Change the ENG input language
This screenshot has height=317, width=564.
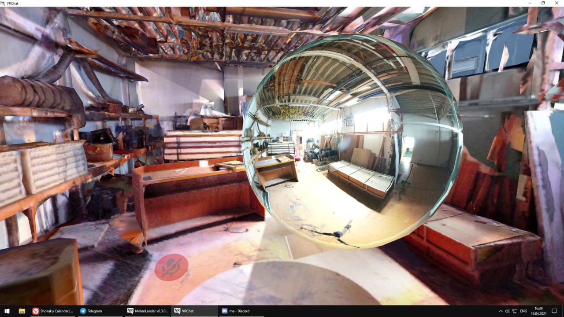click(524, 311)
